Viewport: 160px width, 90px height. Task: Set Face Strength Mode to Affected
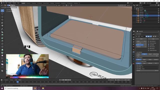click(x=150, y=63)
